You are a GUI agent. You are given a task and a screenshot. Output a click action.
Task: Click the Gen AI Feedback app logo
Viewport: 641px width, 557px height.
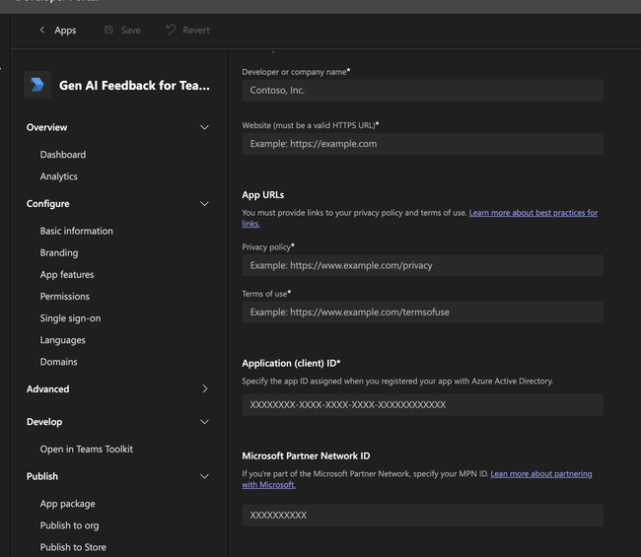(37, 85)
